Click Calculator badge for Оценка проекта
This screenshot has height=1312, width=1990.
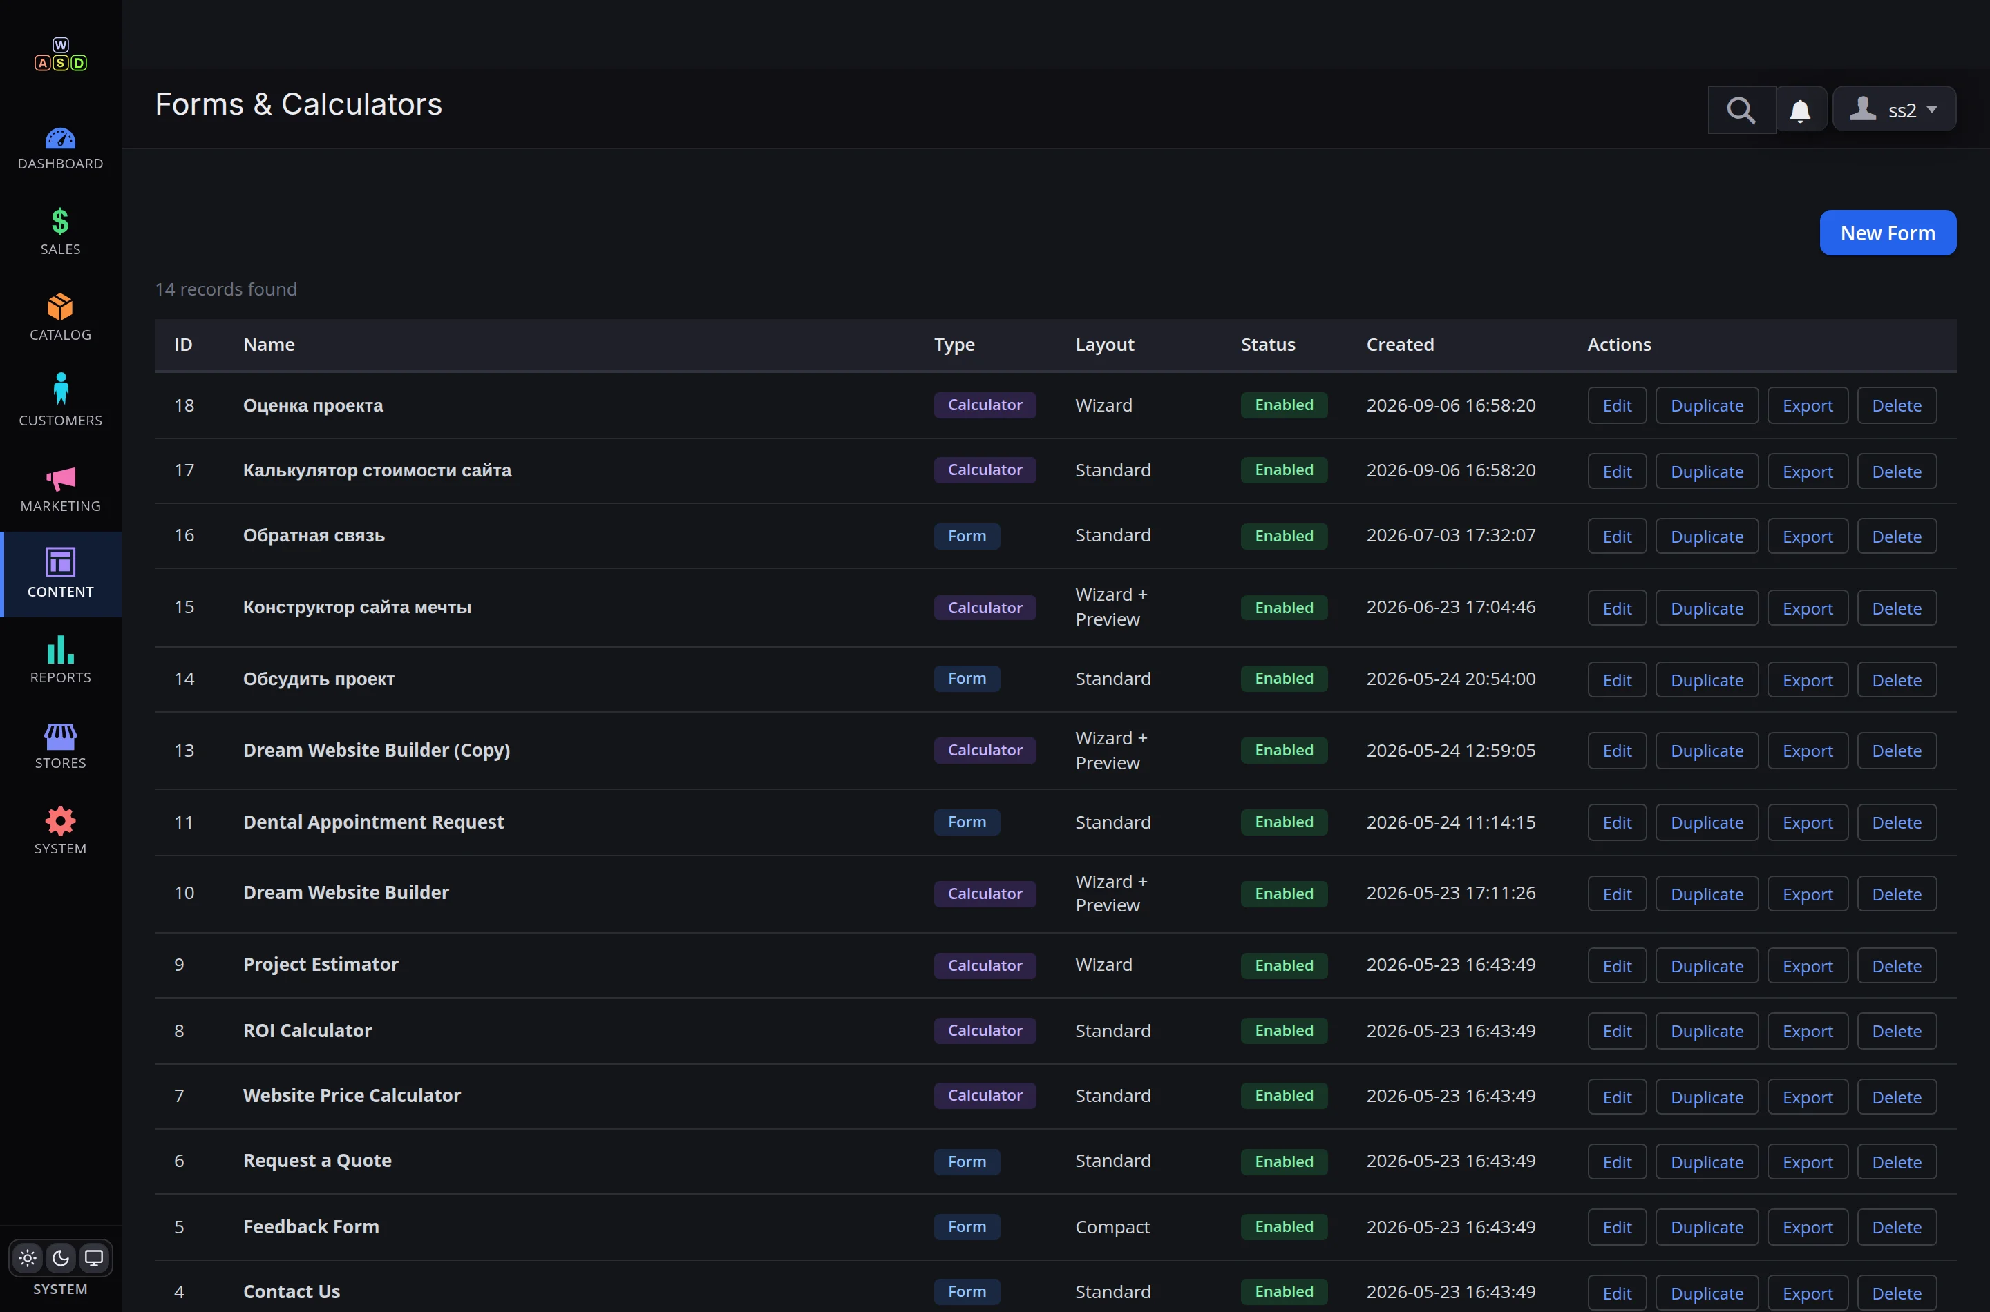coord(985,405)
